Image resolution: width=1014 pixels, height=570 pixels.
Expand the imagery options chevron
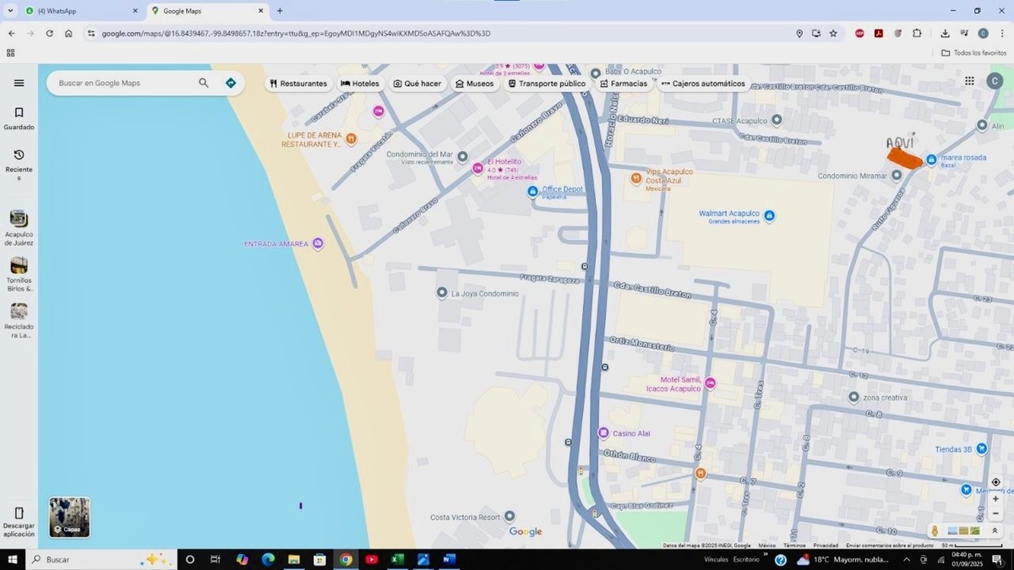coord(995,530)
